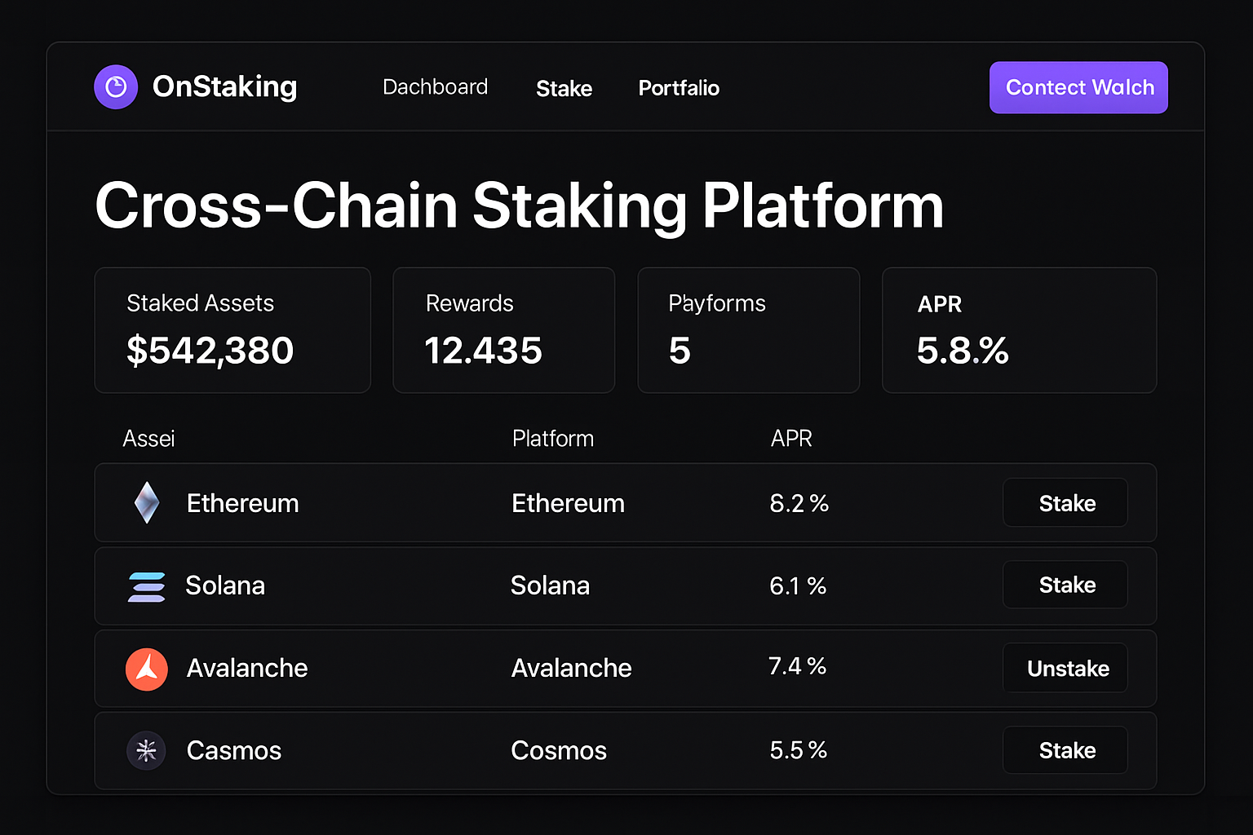Select the Avalanche logo icon
The height and width of the screenshot is (835, 1253).
pos(147,669)
